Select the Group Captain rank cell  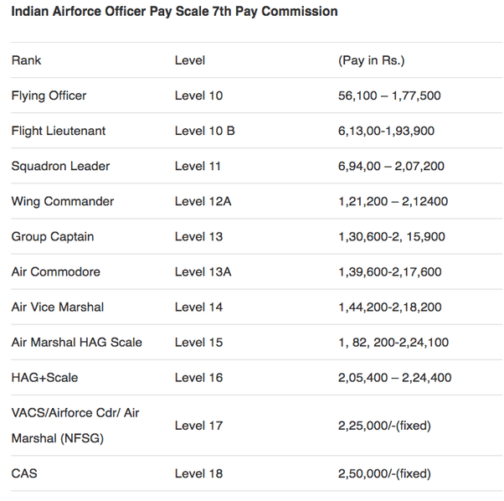coord(53,236)
